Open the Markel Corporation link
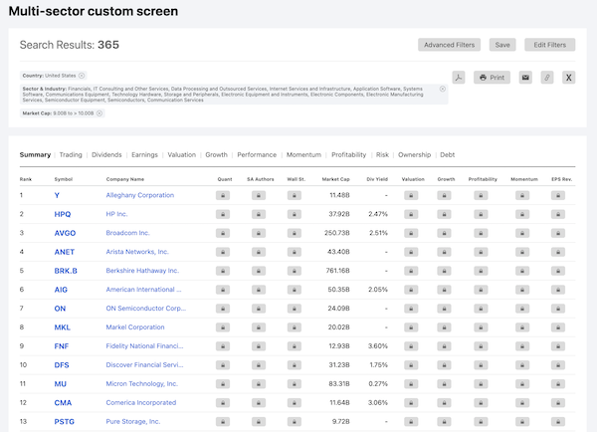 pos(135,327)
